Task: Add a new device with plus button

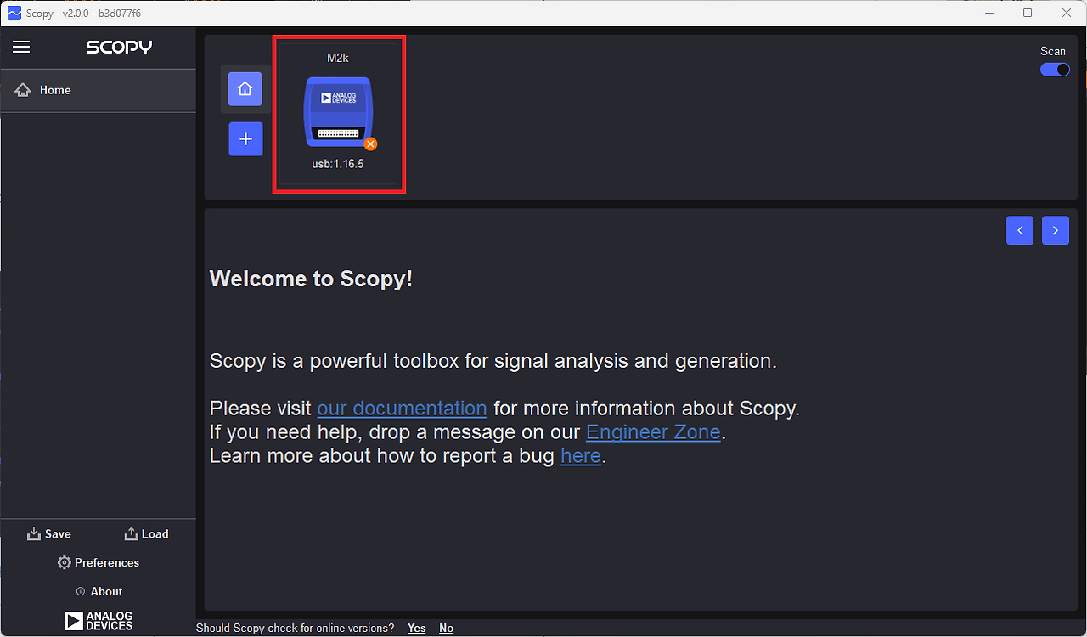Action: [245, 139]
